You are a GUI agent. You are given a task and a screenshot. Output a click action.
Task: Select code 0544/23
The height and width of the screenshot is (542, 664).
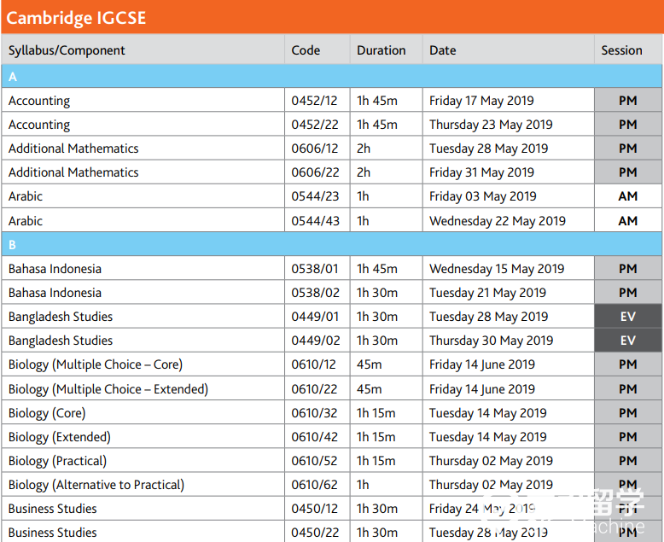(x=315, y=196)
